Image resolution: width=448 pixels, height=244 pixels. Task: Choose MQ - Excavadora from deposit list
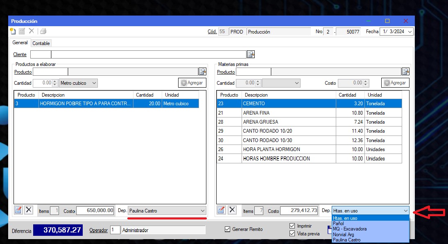371,229
